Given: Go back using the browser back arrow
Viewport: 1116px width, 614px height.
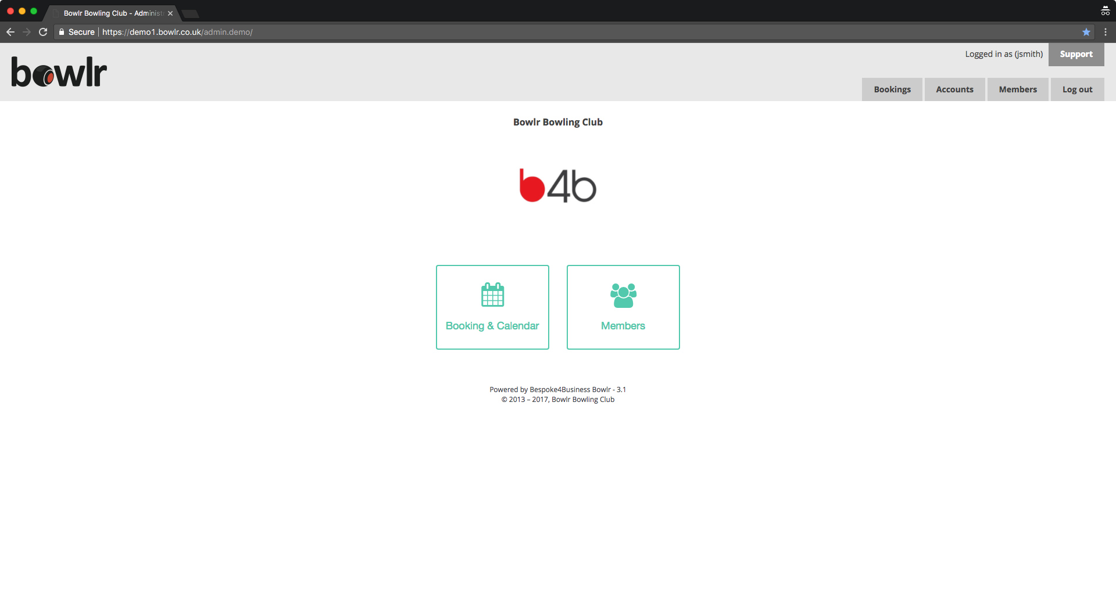Looking at the screenshot, I should (x=10, y=32).
